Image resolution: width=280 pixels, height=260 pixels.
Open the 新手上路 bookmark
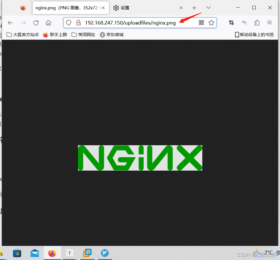point(55,35)
